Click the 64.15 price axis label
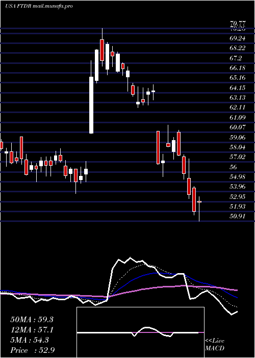Viewport: 255px width, 358px height. click(x=238, y=87)
